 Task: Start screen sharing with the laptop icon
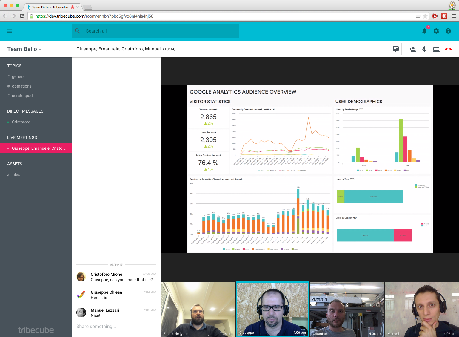436,49
